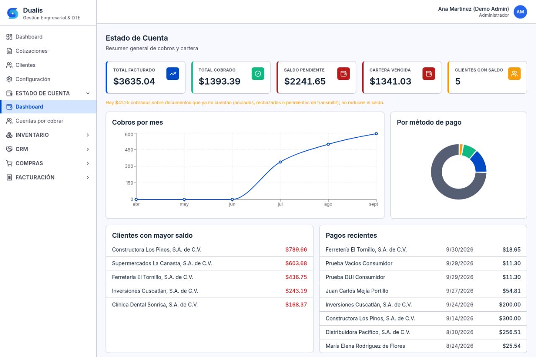
Task: Open Constructora Los Pinos row in Clientes con mayor saldo
Action: [209, 249]
